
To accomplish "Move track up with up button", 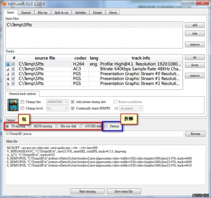I will point(195,57).
